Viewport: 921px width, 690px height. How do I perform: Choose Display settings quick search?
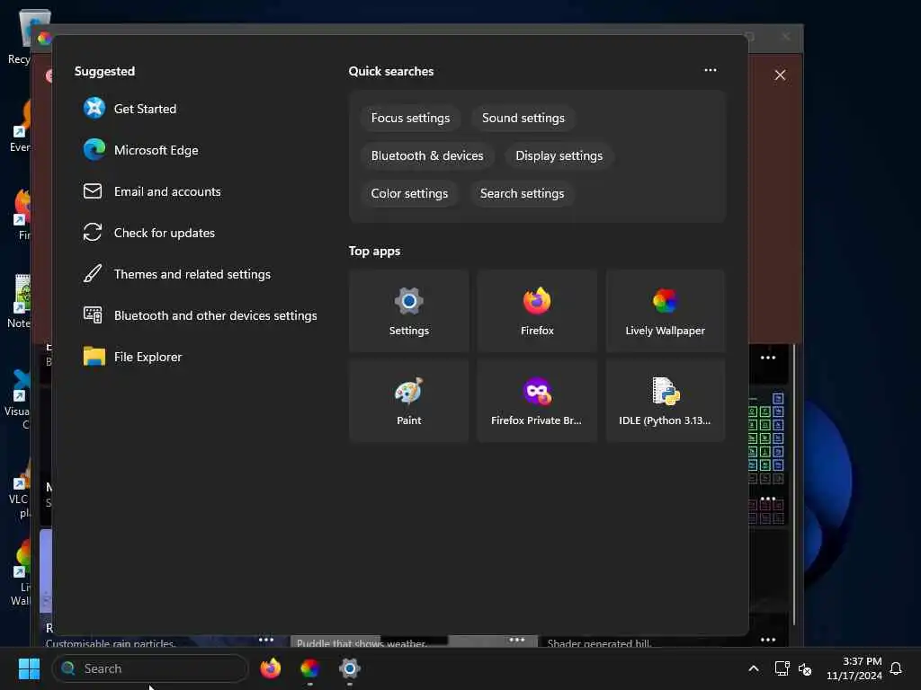[559, 155]
